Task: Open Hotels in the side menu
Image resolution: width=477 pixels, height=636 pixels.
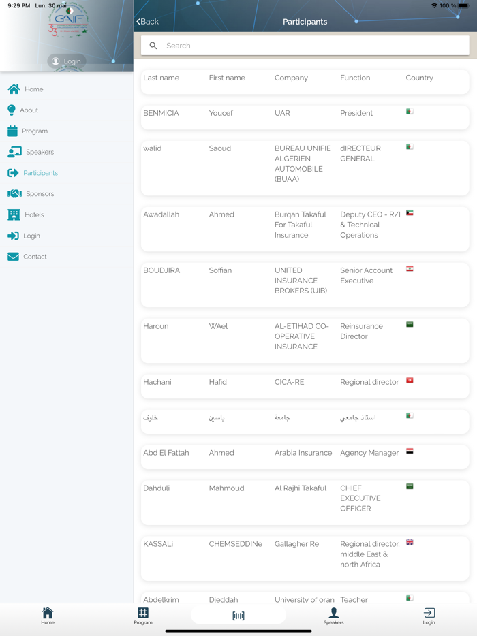Action: pos(34,214)
